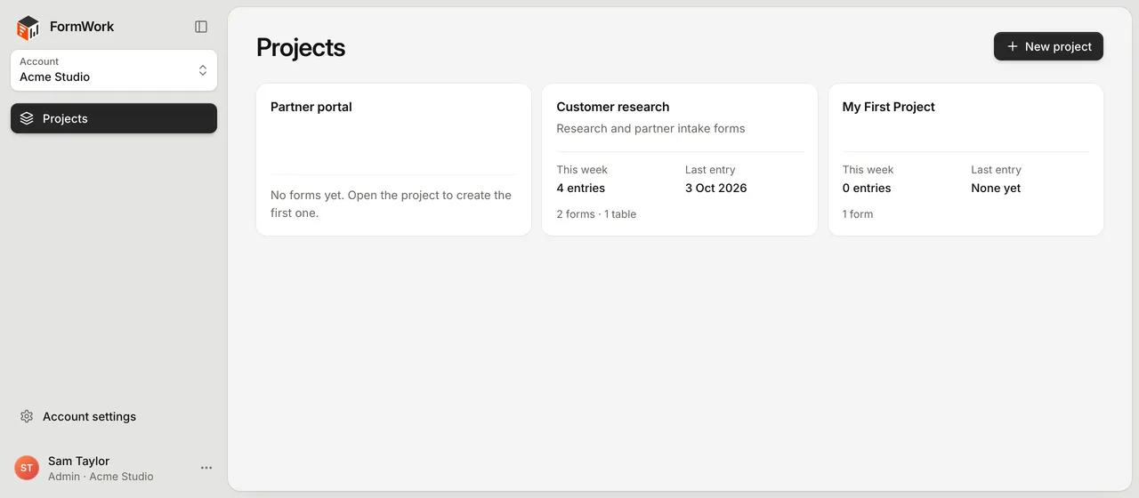Click the stacked layers icon beside Projects
Image resolution: width=1139 pixels, height=498 pixels.
pos(27,118)
